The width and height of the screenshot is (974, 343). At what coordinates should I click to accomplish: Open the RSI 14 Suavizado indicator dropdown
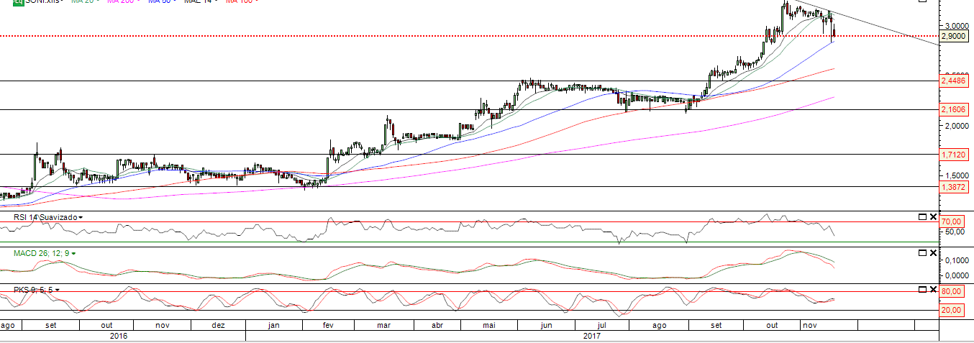[x=81, y=217]
